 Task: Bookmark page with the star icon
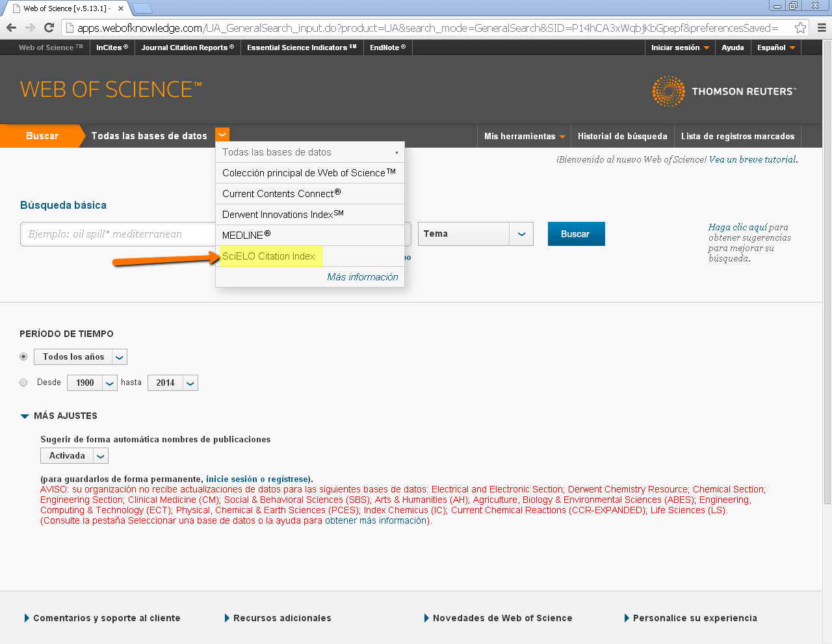tap(800, 27)
